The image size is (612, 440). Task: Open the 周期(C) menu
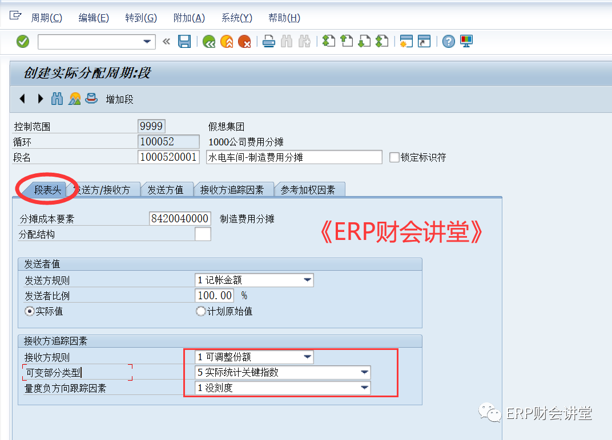click(46, 18)
